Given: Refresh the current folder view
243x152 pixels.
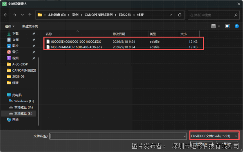Looking at the screenshot, I should click(180, 15).
